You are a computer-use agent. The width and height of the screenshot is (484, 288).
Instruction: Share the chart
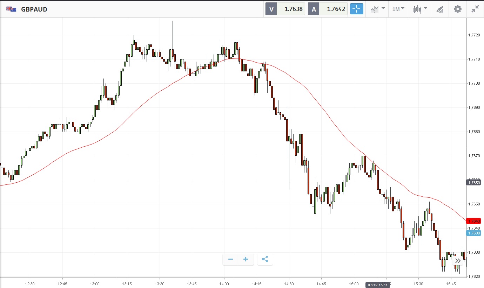265,259
